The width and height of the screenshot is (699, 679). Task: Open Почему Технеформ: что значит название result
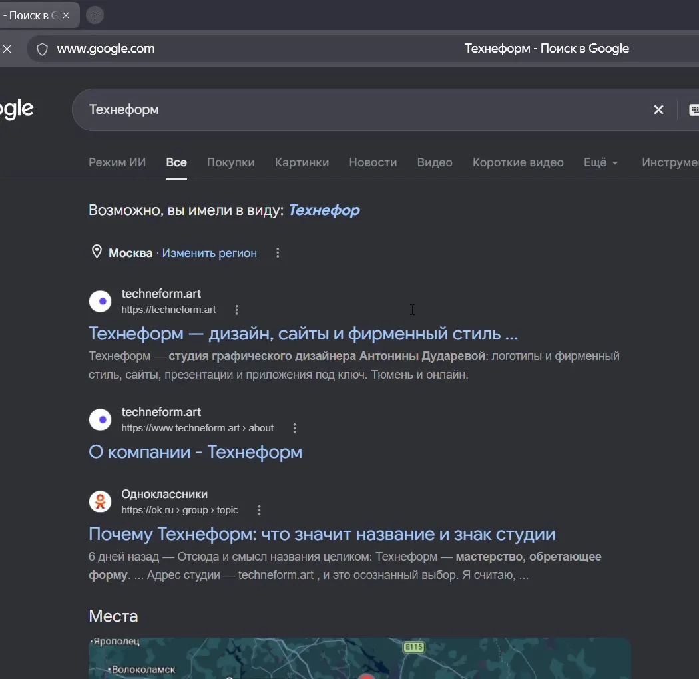(322, 534)
